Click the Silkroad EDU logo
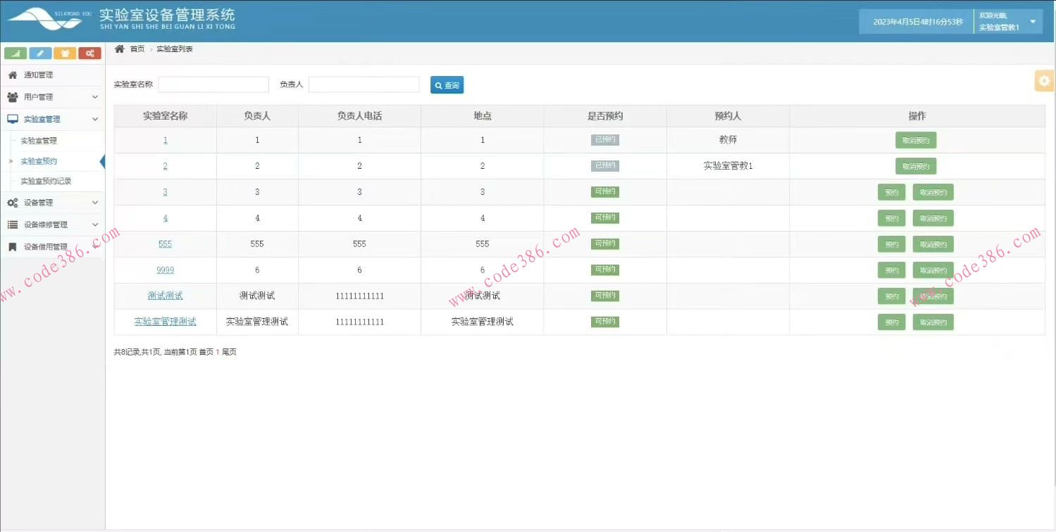The width and height of the screenshot is (1056, 532). 49,20
